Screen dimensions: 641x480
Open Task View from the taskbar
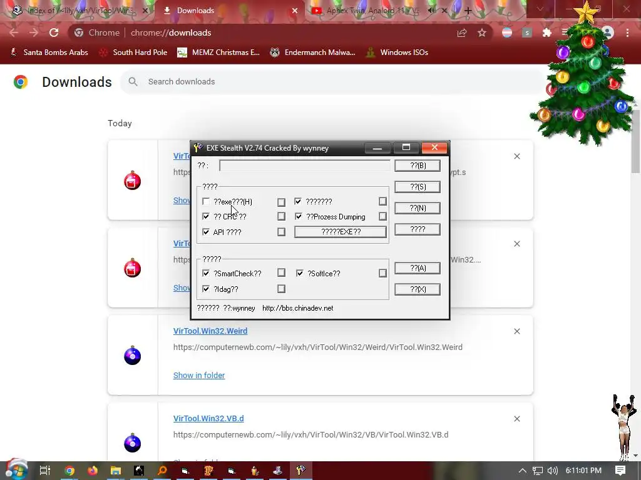pos(45,471)
